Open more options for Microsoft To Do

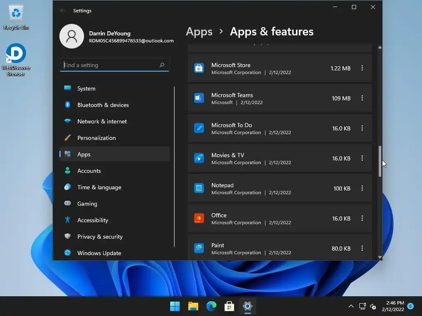[362, 128]
